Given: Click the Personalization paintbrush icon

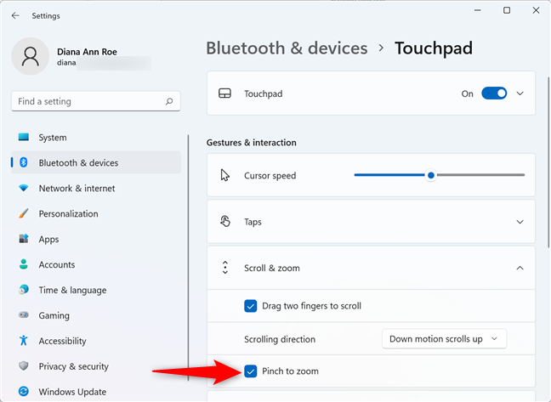Looking at the screenshot, I should click(x=24, y=213).
